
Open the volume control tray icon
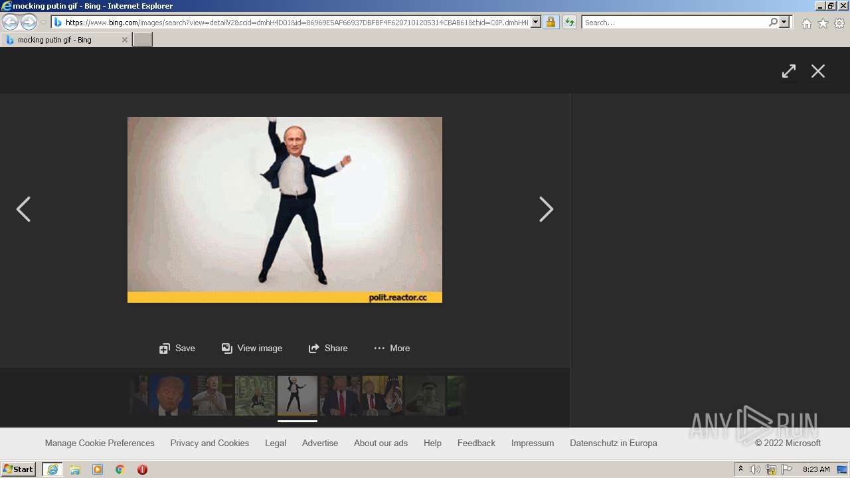click(755, 469)
